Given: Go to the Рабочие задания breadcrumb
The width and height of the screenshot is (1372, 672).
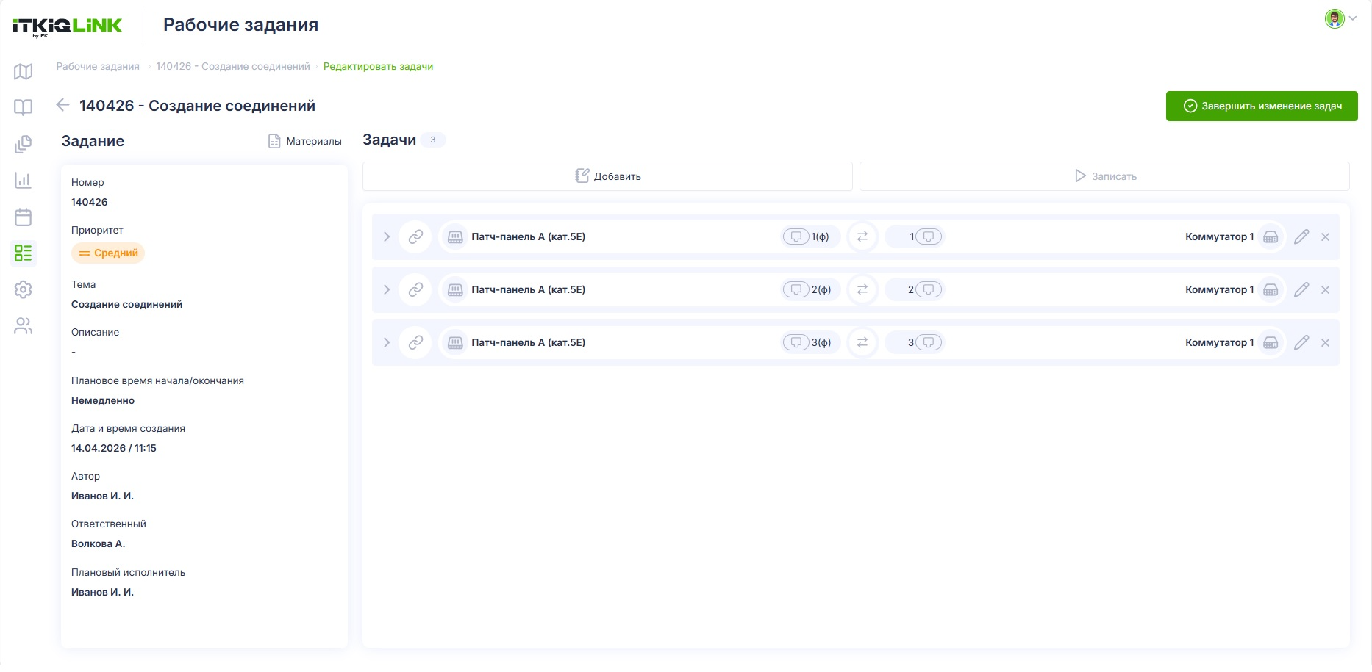Looking at the screenshot, I should tap(98, 66).
